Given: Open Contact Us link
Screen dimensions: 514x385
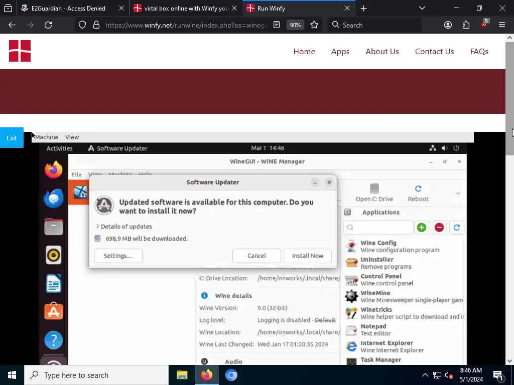Looking at the screenshot, I should click(x=434, y=52).
